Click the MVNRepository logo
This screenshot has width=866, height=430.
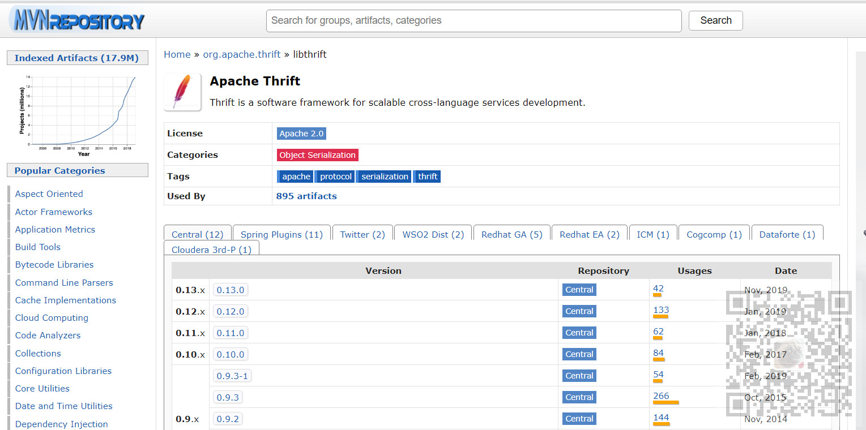(x=78, y=20)
